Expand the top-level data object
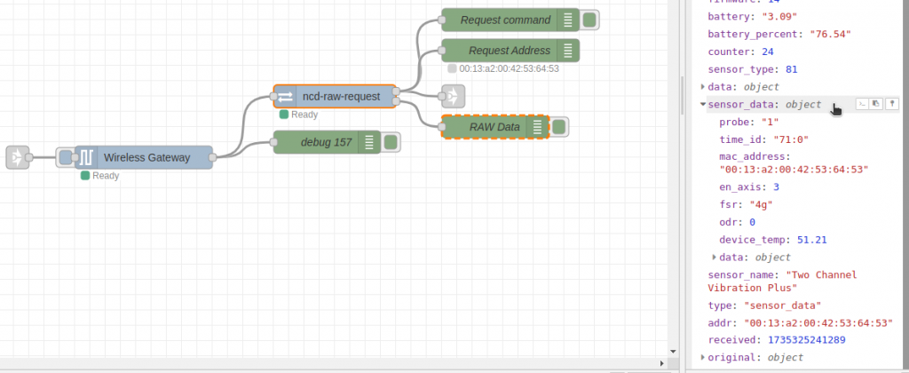Viewport: 909px width, 373px height. (x=703, y=86)
